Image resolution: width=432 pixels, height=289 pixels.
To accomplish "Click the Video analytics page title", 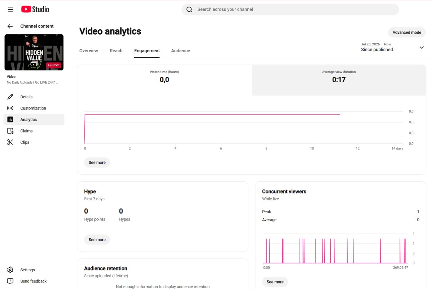I will coord(110,31).
